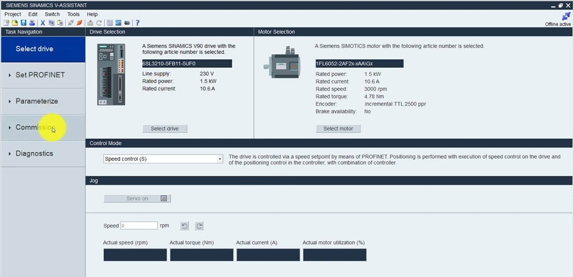
Task: Click the Print toolbar icon
Action: pyautogui.click(x=32, y=22)
